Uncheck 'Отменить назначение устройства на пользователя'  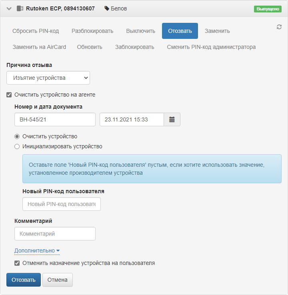tap(17, 263)
